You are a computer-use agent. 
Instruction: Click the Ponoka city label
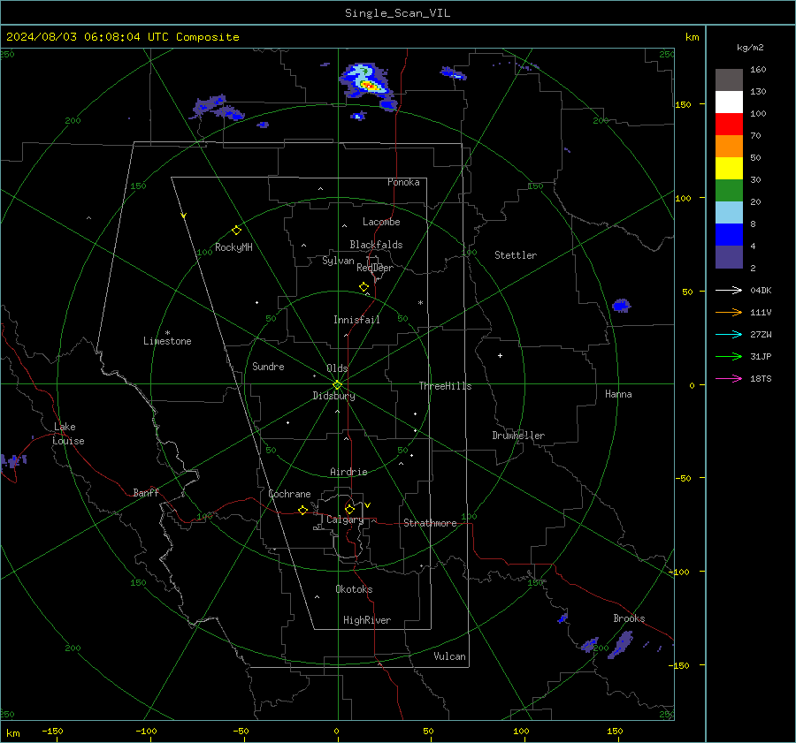coord(403,182)
